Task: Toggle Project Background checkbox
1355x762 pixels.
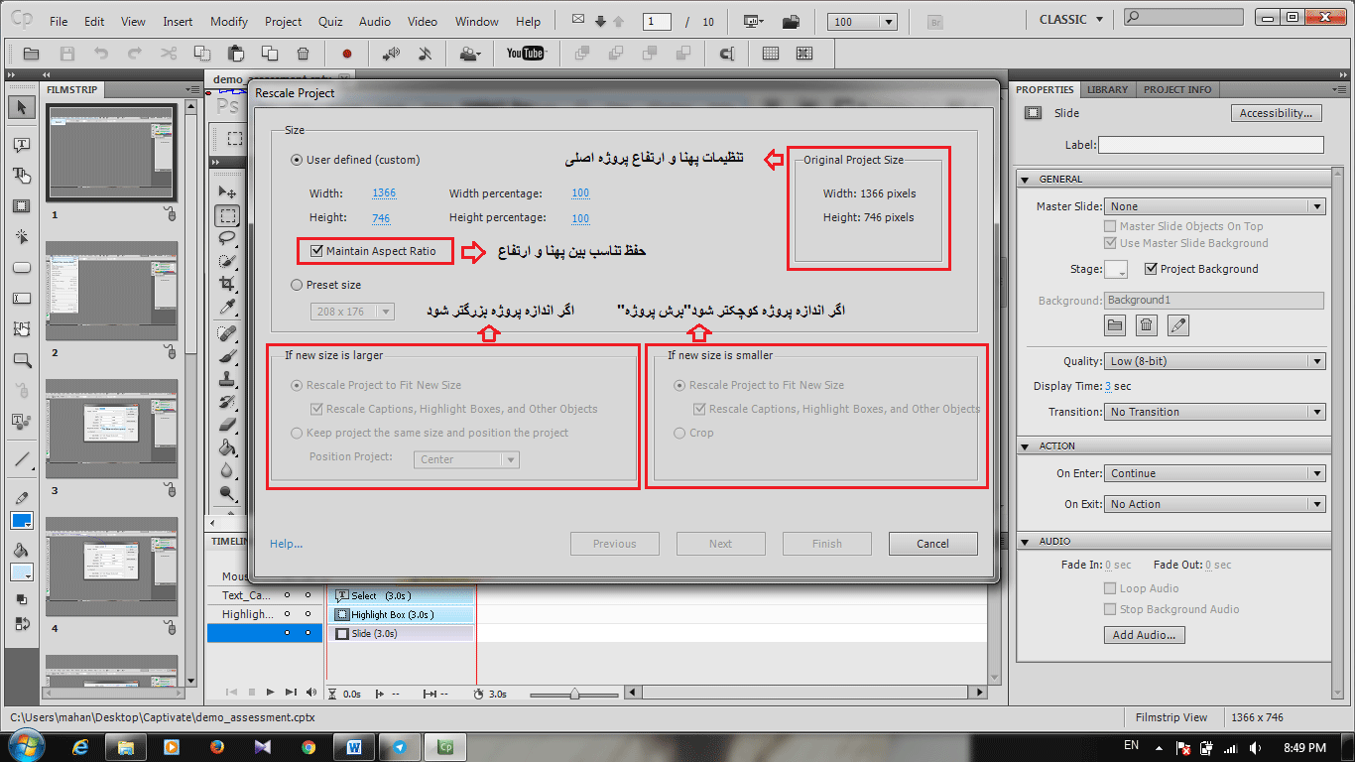Action: point(1151,269)
